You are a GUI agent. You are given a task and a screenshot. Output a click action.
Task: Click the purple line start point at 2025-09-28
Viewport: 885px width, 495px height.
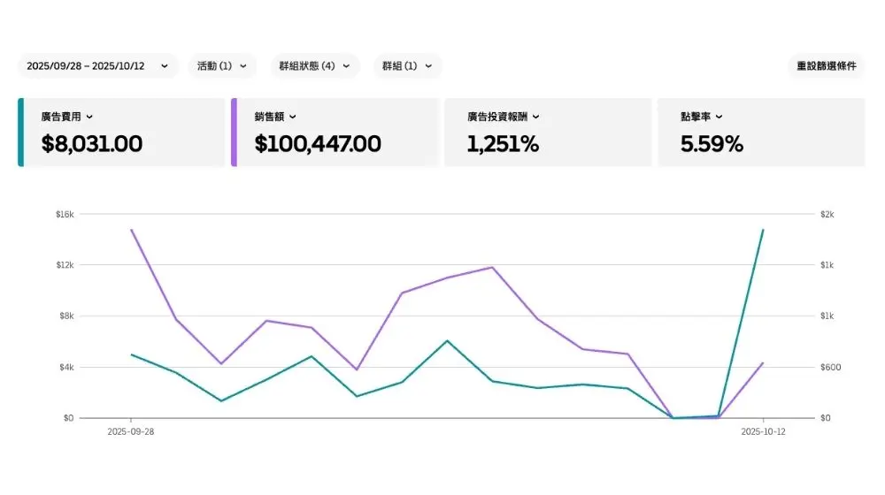[131, 230]
